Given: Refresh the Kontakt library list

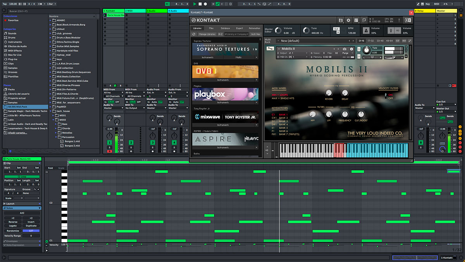Looking at the screenshot, I should click(x=194, y=34).
